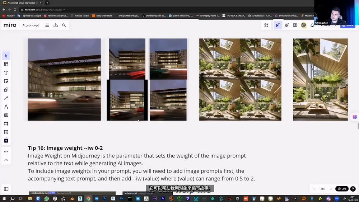Viewport: 359px width, 202px height.
Task: Open the Templates tool in left toolbar
Action: click(x=6, y=64)
